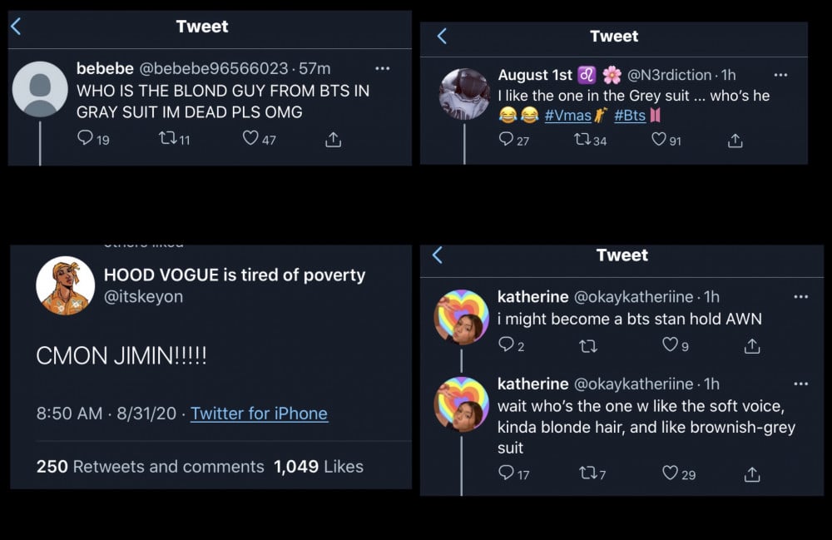
Task: Share August 1st's Grey suit tweet
Action: pyautogui.click(x=735, y=141)
